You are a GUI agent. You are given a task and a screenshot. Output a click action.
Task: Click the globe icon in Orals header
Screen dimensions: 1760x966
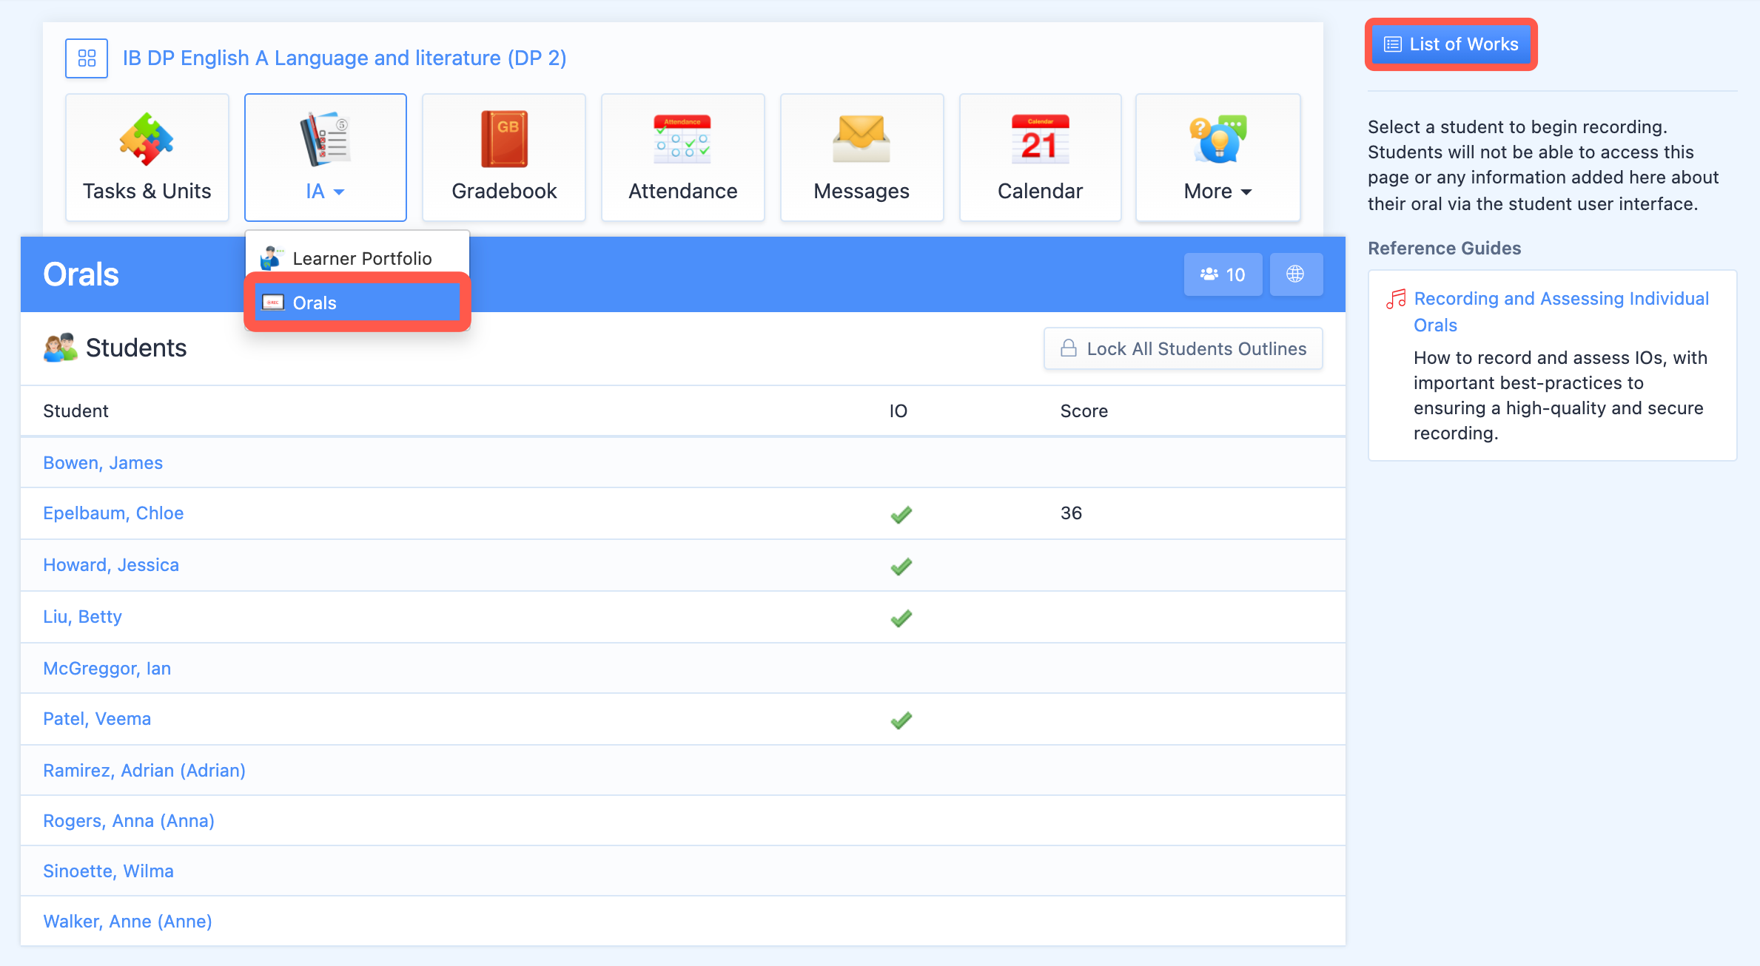click(x=1295, y=274)
